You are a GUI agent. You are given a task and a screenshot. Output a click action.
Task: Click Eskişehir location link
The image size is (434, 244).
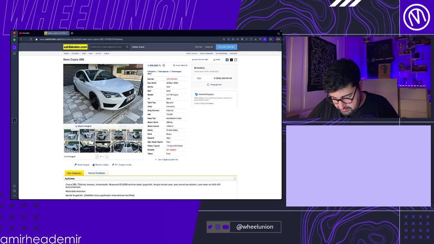(x=152, y=72)
